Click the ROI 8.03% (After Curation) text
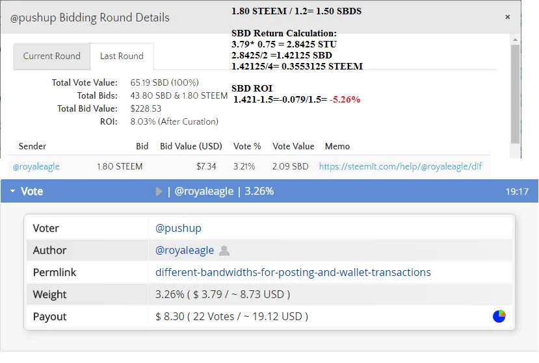 174,121
